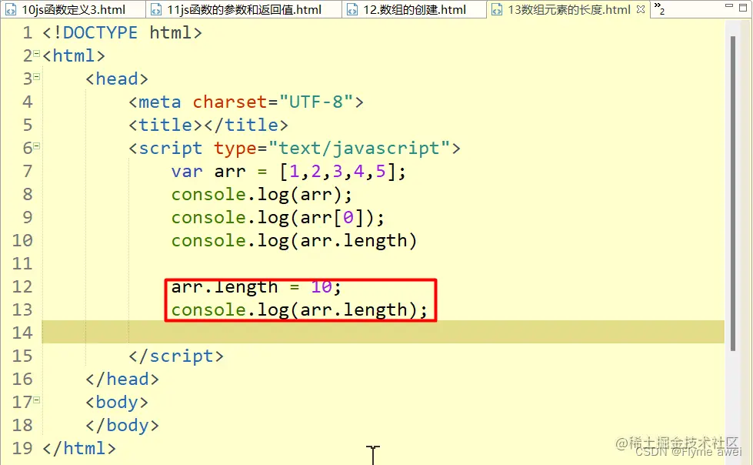Click console.log(arr.length) on line 10
Image resolution: width=753 pixels, height=465 pixels.
point(294,240)
